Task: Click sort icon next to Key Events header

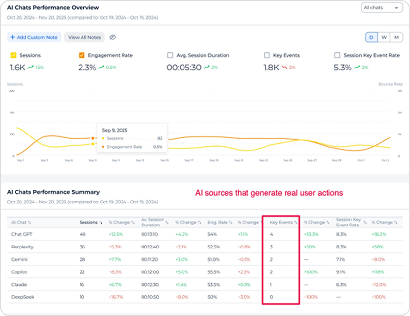Action: click(296, 223)
